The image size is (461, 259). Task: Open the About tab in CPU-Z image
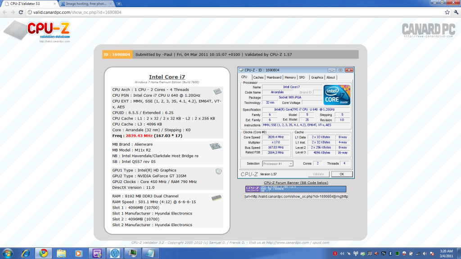pyautogui.click(x=331, y=77)
